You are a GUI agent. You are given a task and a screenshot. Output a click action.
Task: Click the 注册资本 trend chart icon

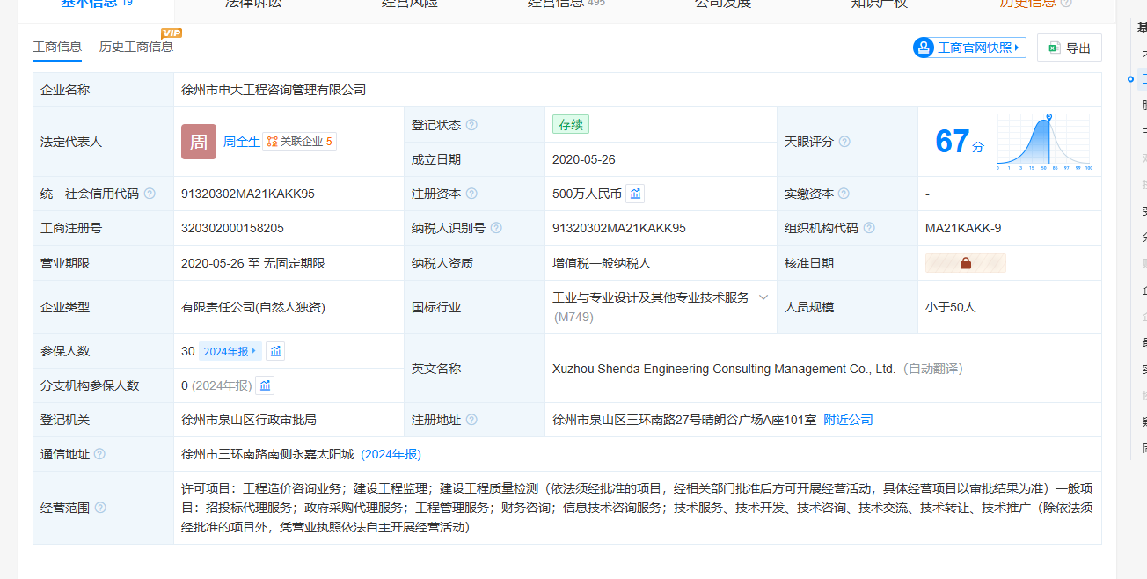coord(636,194)
